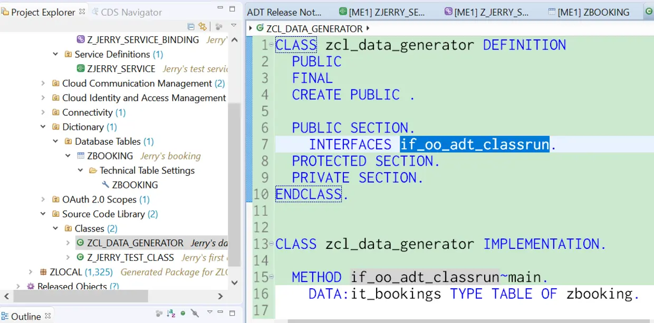Select the Project Explorer tab

tap(39, 12)
